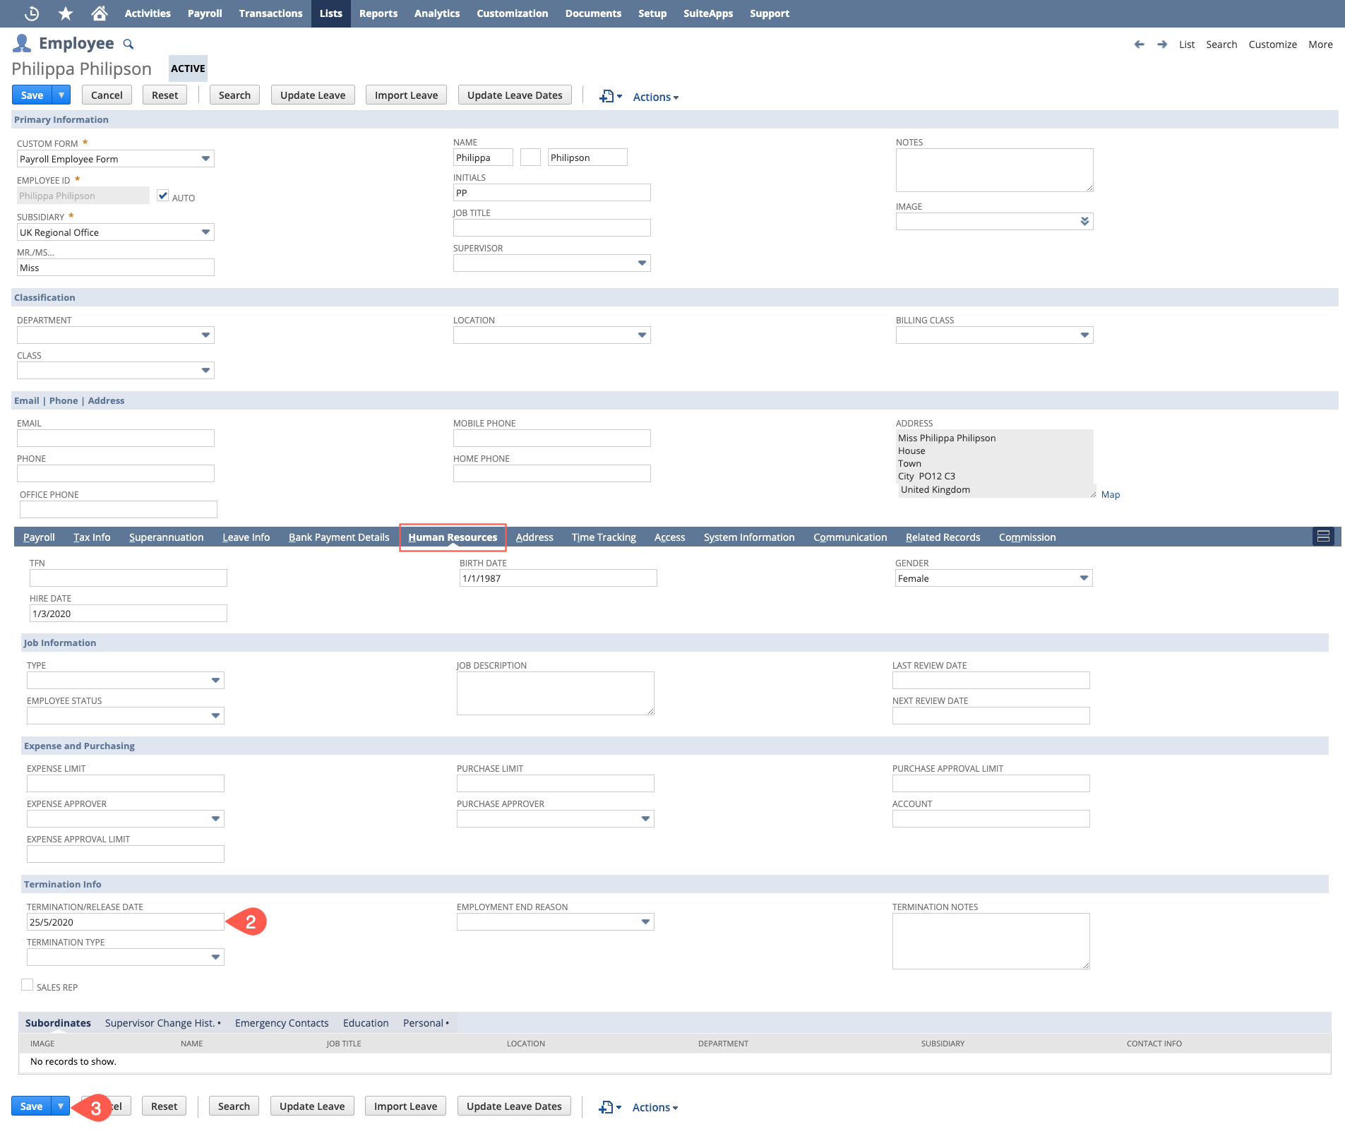Open the TERMINATION TYPE dropdown
The width and height of the screenshot is (1345, 1141).
(215, 957)
